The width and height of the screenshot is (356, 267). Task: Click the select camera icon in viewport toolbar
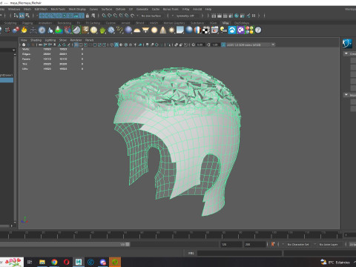click(24, 44)
